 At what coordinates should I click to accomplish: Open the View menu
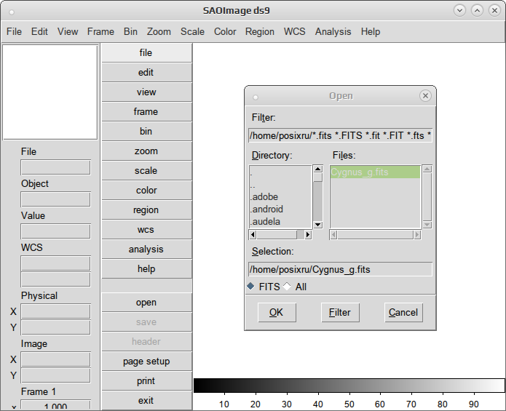click(68, 31)
